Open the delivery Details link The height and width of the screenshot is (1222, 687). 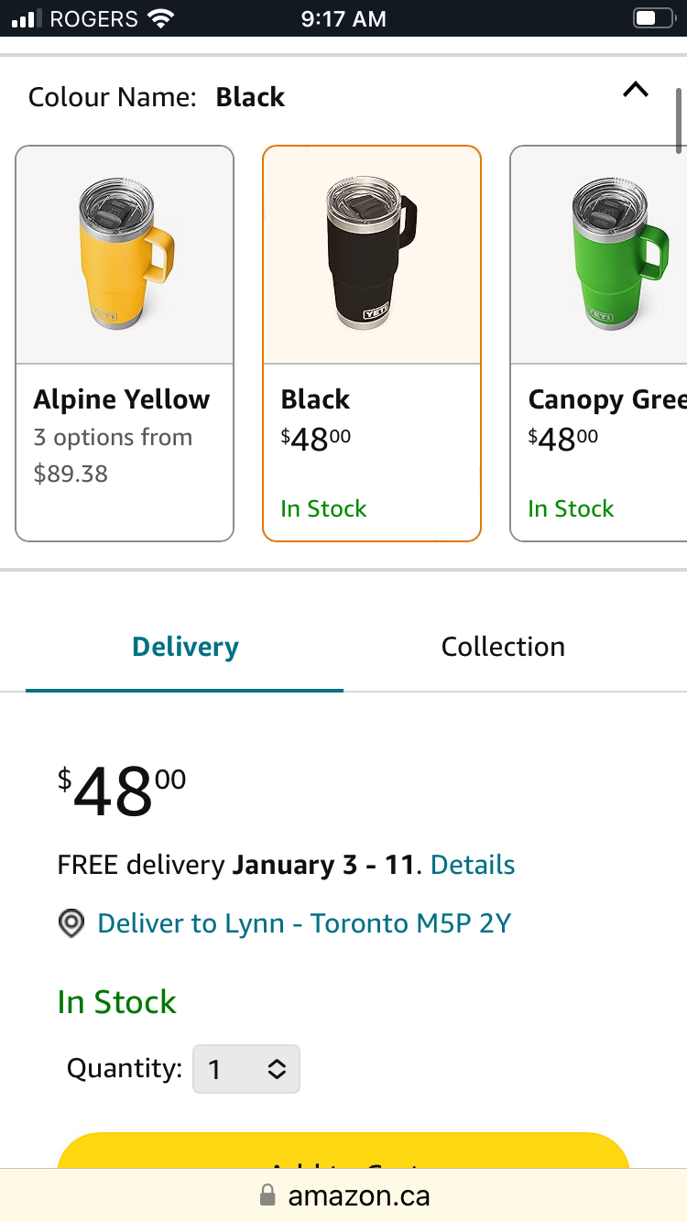[x=473, y=865]
